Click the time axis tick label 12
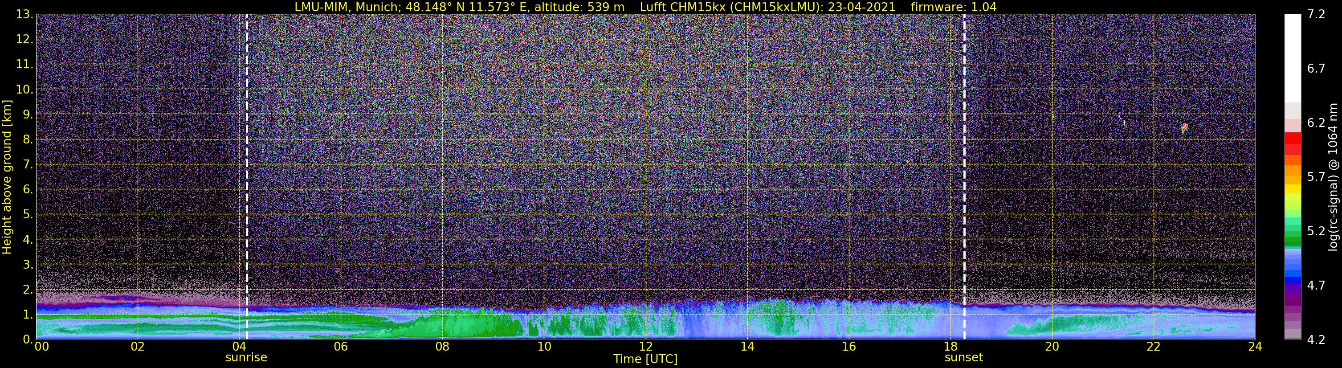The image size is (1342, 368). (x=645, y=347)
